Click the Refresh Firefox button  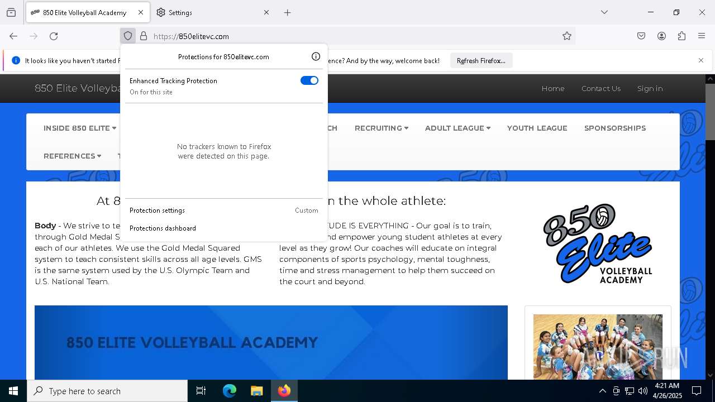481,60
